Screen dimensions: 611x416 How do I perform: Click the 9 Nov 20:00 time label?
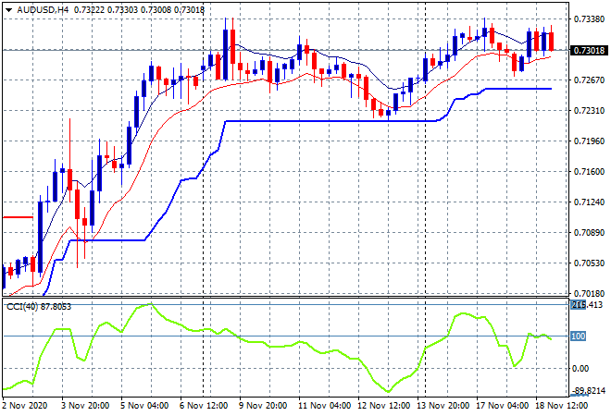click(x=263, y=406)
